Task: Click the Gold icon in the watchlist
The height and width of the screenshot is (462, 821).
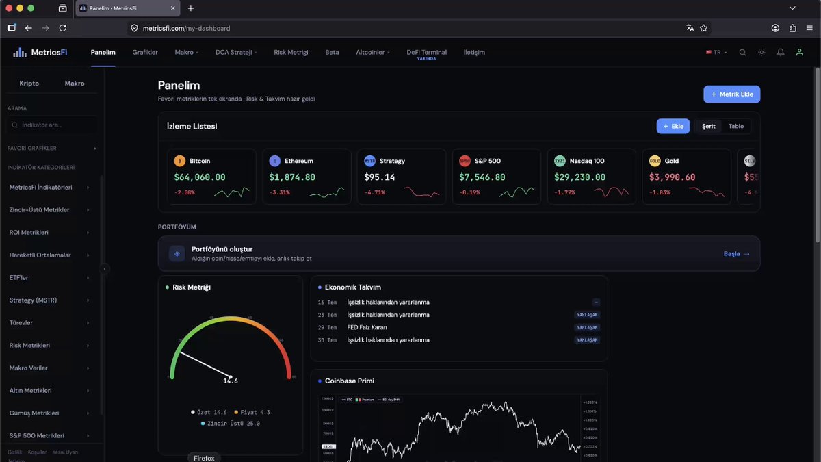Action: click(655, 161)
